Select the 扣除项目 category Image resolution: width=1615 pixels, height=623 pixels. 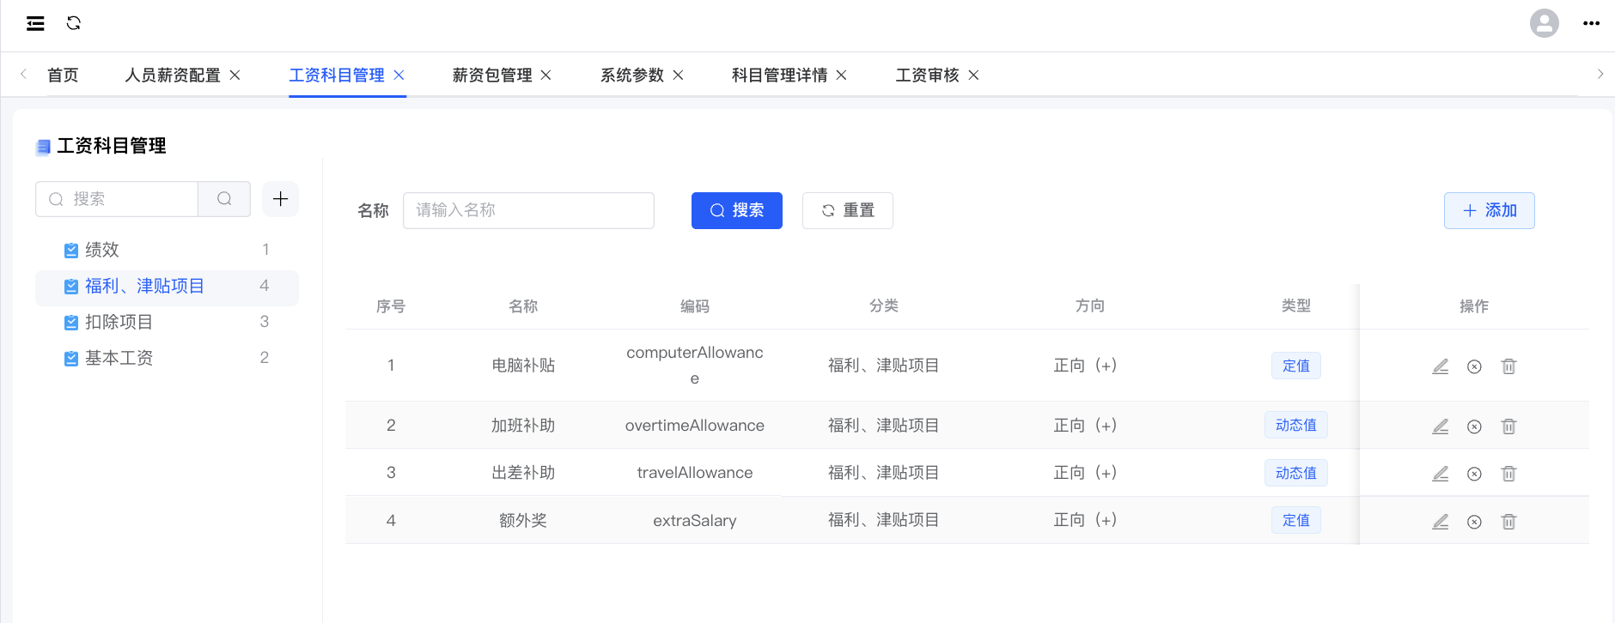167,322
